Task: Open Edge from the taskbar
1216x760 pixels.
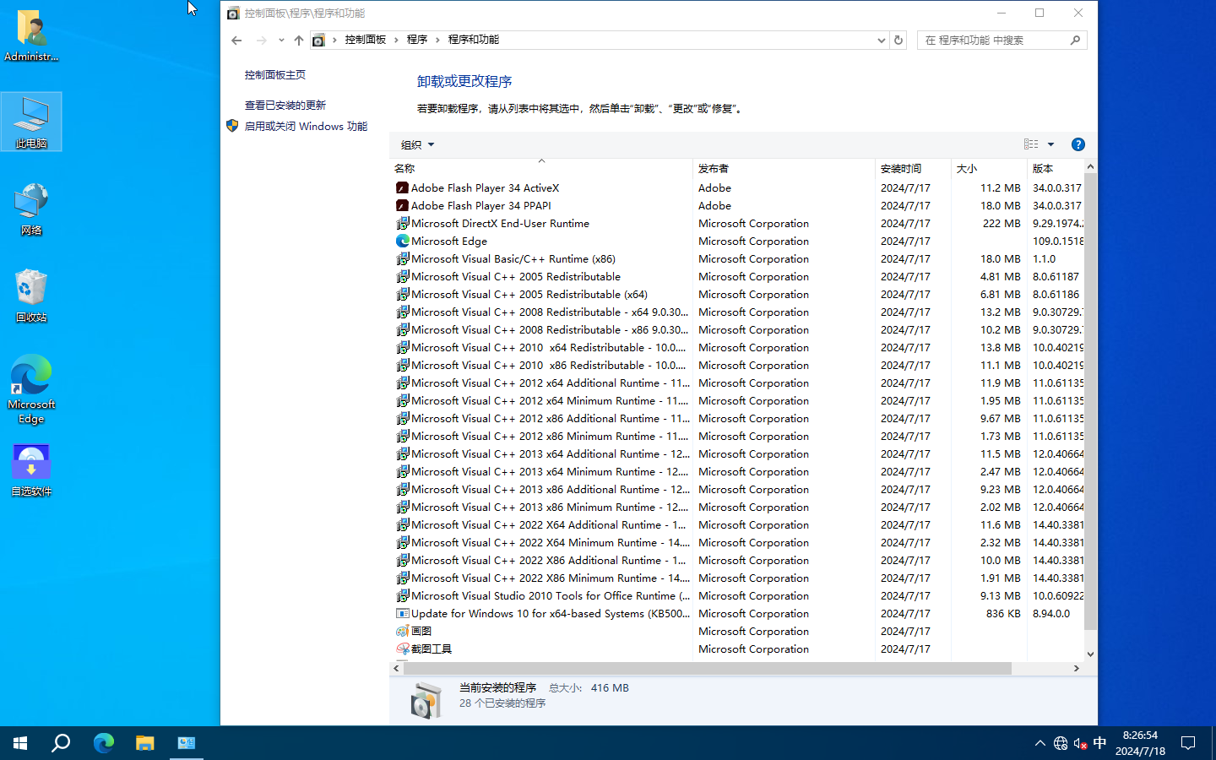Action: (x=103, y=743)
